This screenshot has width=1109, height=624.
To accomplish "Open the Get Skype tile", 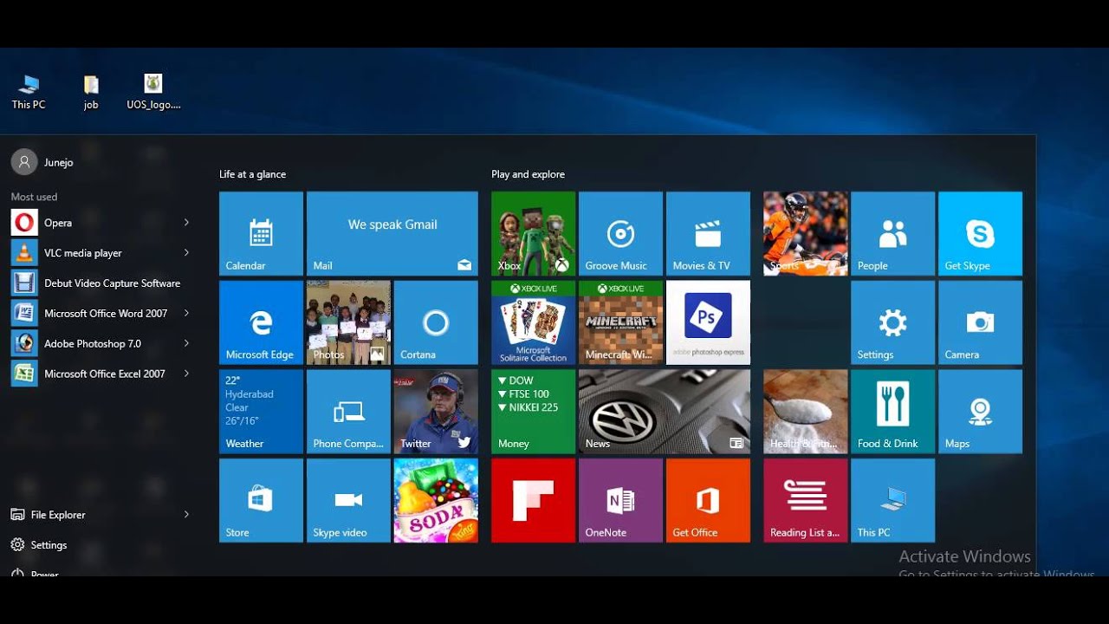I will (980, 234).
